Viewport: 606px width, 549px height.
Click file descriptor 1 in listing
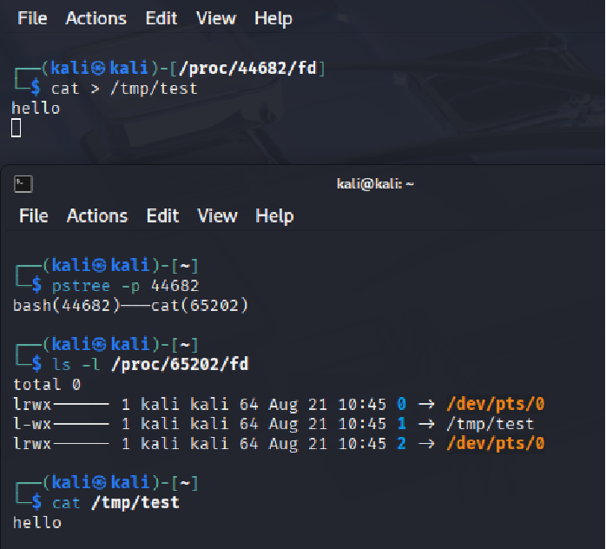click(402, 424)
